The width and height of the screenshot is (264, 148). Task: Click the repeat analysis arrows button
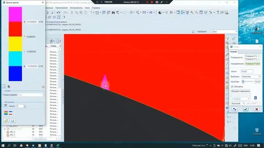235,109
